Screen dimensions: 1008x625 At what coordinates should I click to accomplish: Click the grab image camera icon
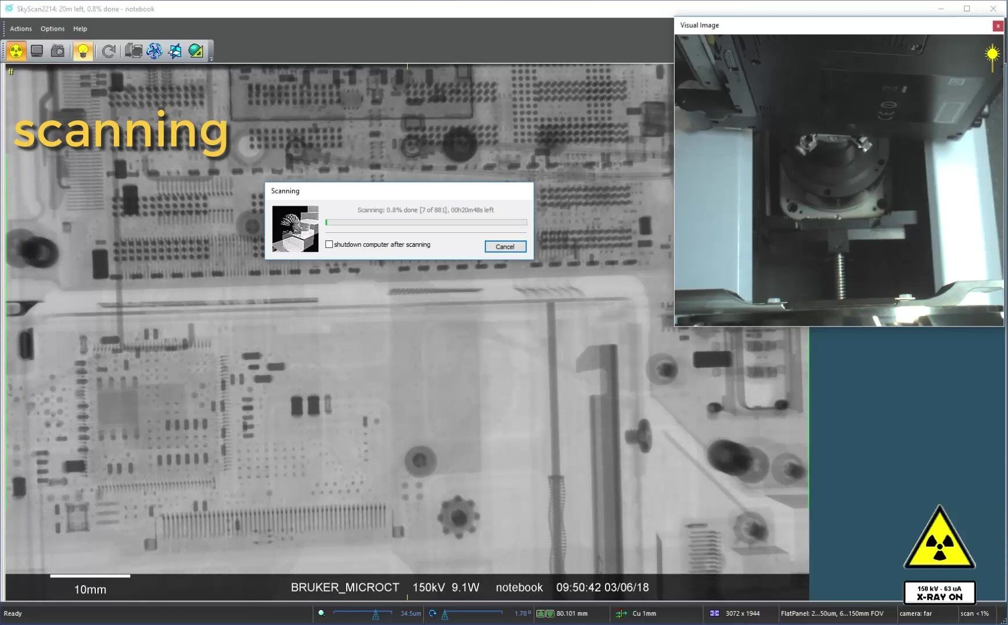(x=57, y=51)
